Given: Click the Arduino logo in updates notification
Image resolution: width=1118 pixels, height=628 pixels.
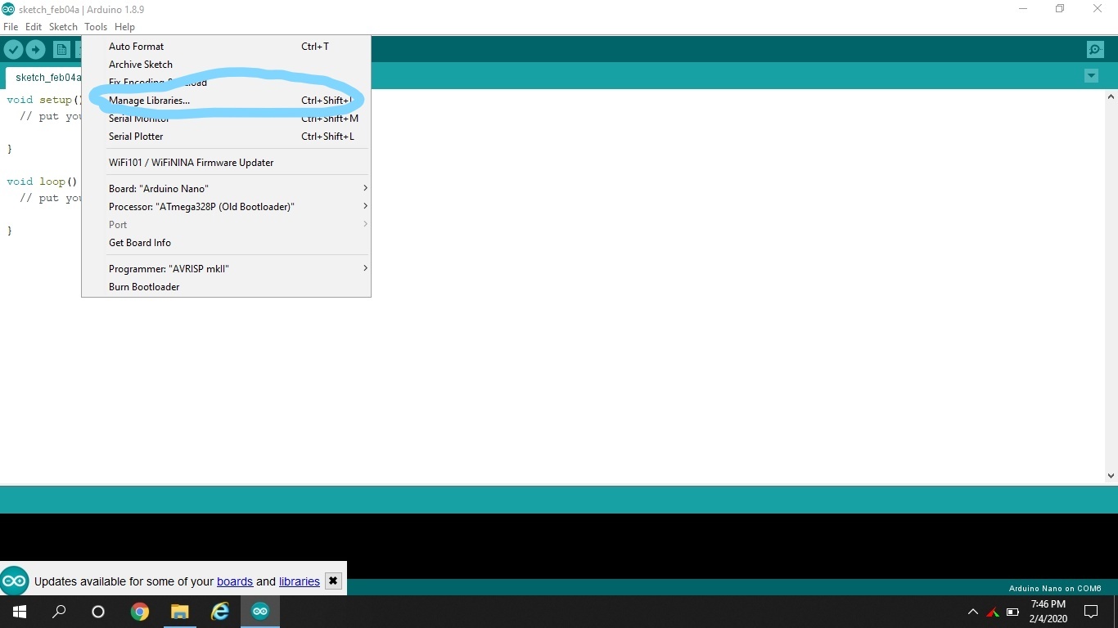Looking at the screenshot, I should [x=15, y=581].
